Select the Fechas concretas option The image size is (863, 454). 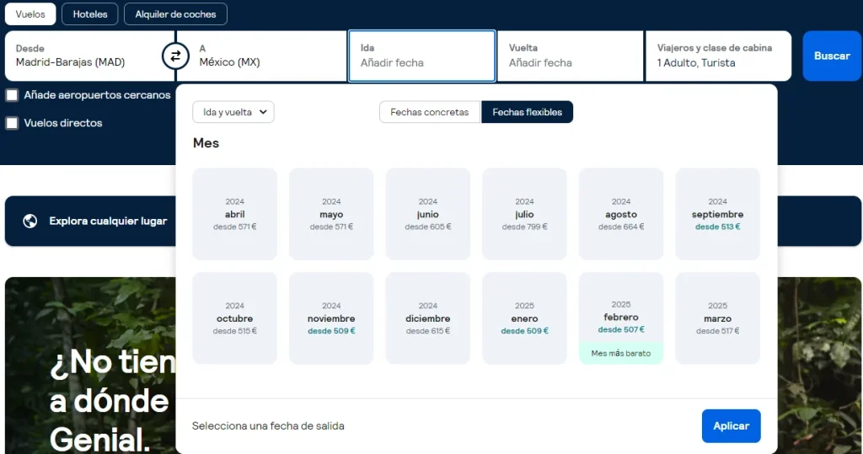pyautogui.click(x=430, y=112)
